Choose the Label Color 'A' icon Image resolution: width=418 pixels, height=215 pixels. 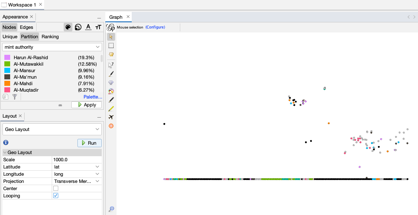coord(88,27)
